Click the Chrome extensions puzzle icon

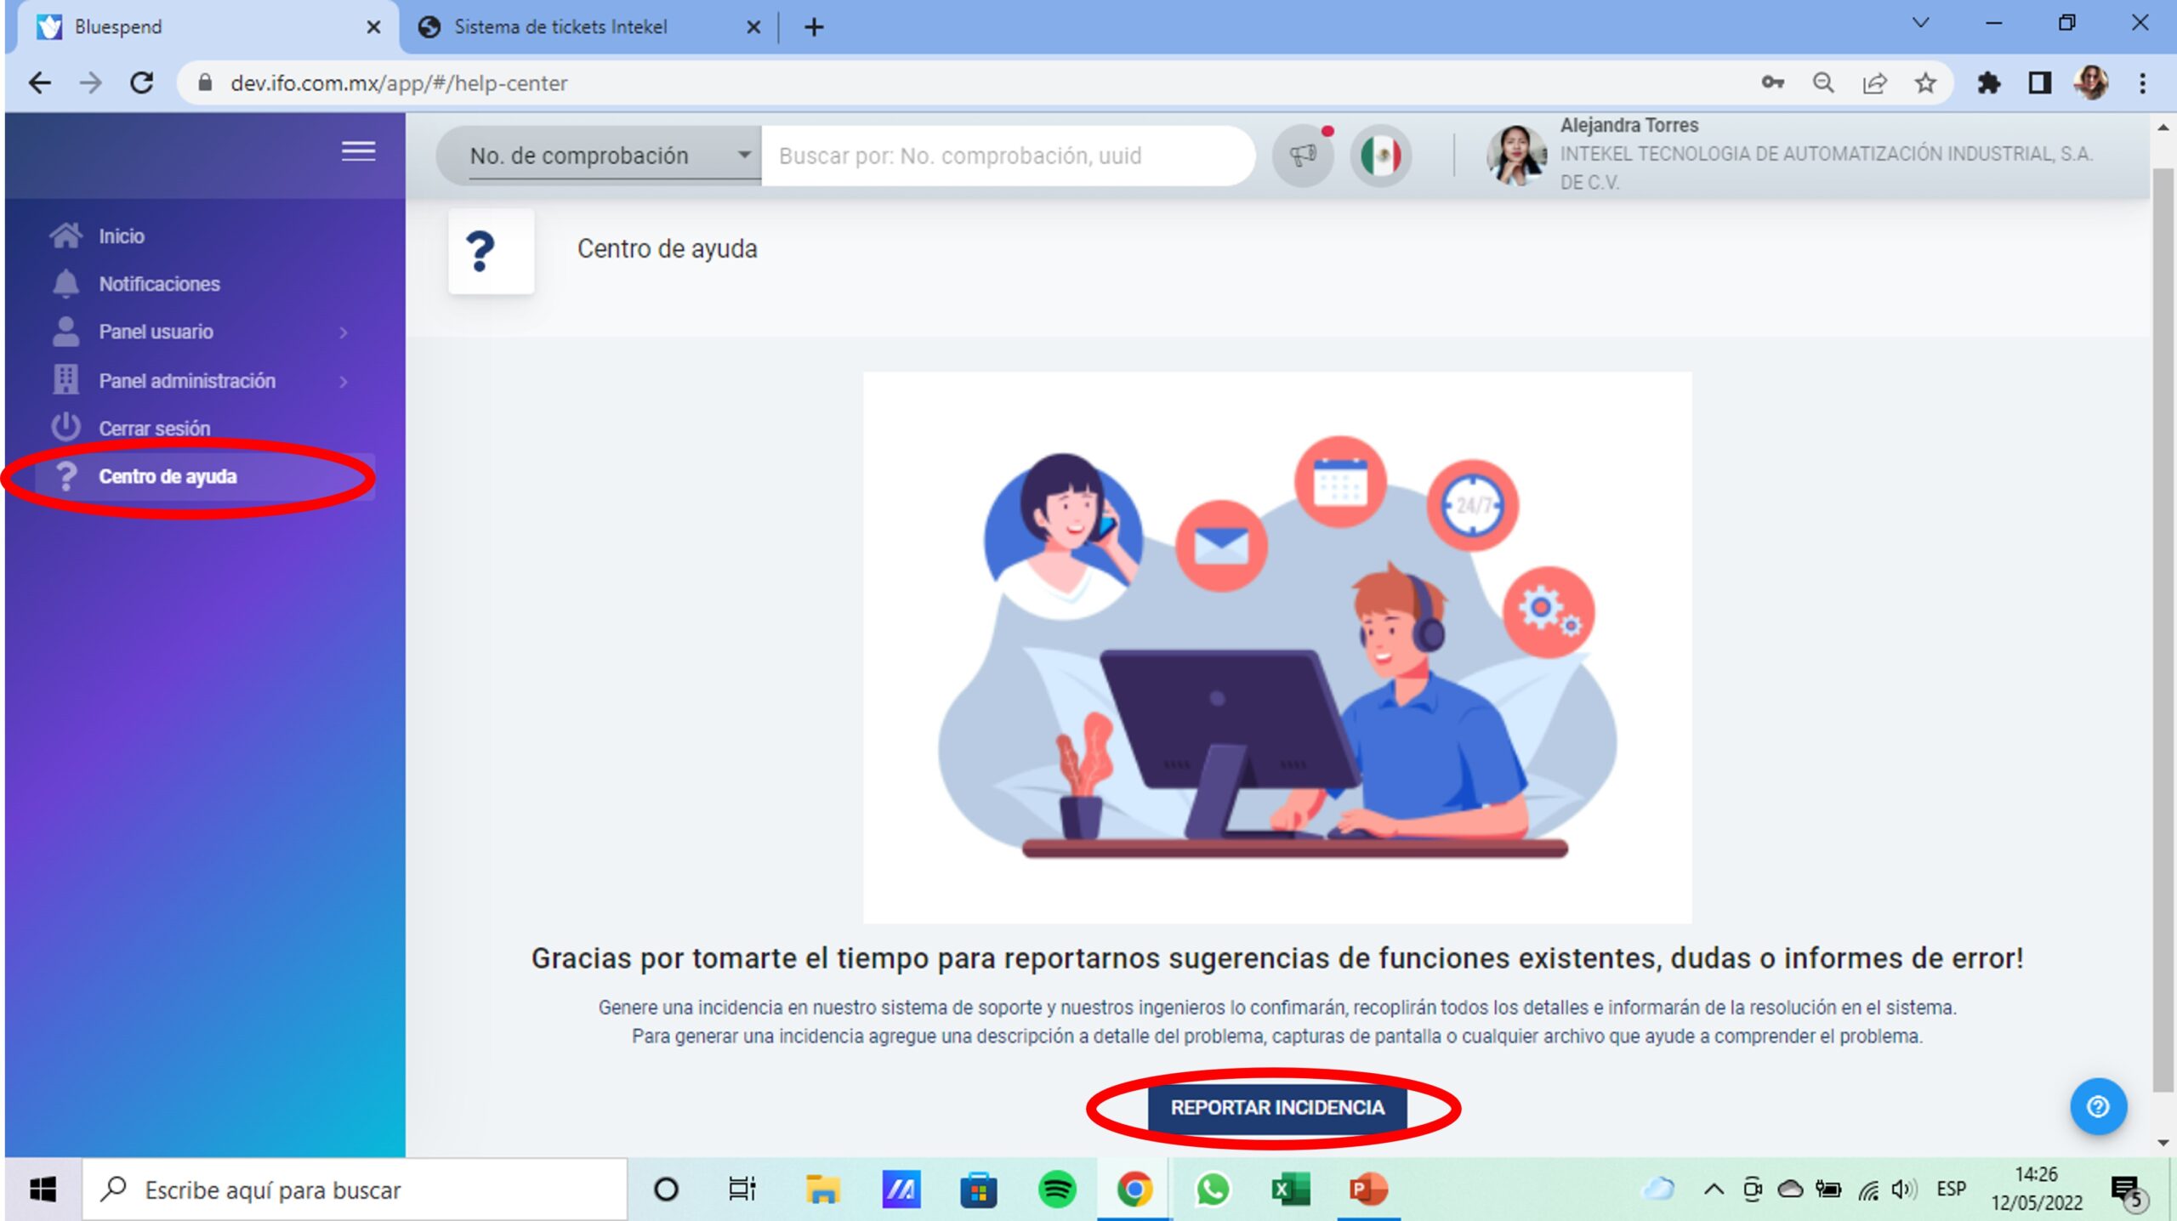tap(1988, 82)
